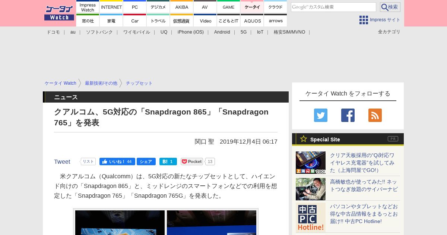Save article with Pocket button
The width and height of the screenshot is (447, 235).
(192, 162)
